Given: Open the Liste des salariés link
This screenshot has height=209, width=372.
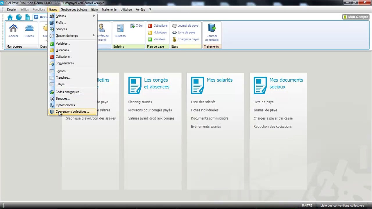Looking at the screenshot, I should (203, 102).
